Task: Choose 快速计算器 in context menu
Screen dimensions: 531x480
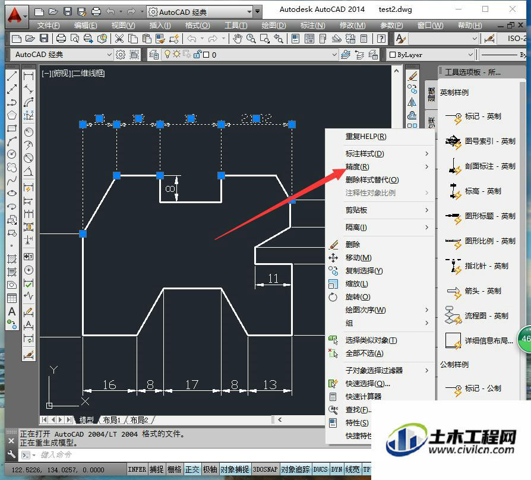Action: click(x=380, y=396)
